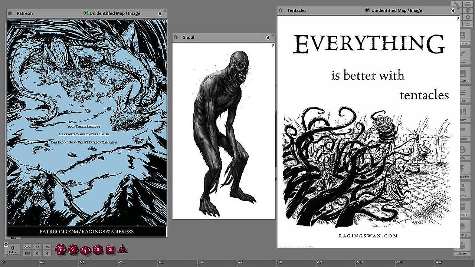Click the Patreon dragon artwork image

click(87, 128)
